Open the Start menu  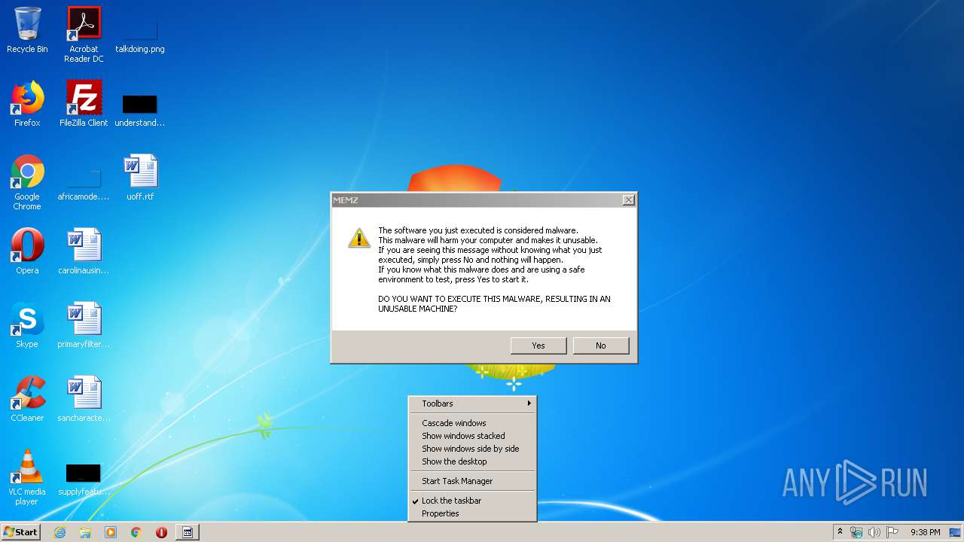(x=21, y=532)
